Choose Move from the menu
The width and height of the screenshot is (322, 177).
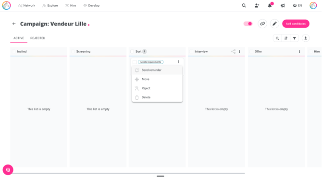[x=157, y=79]
